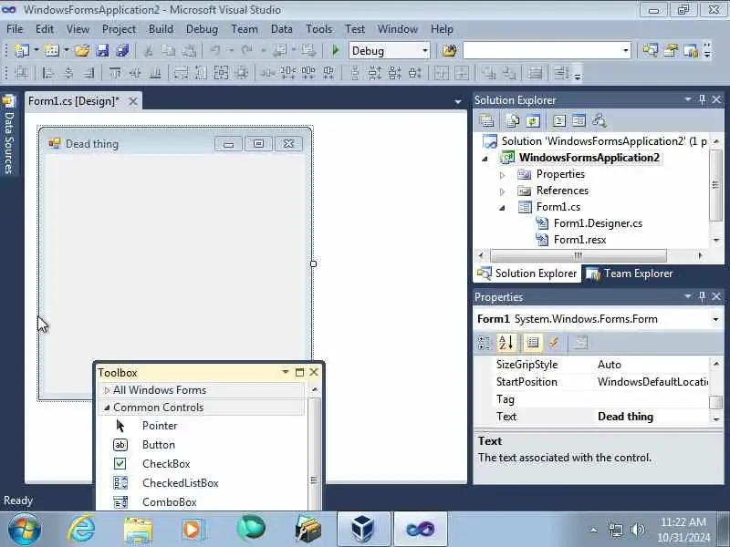Click View Code icon in Solution Explorer
This screenshot has height=547, width=730.
click(558, 121)
